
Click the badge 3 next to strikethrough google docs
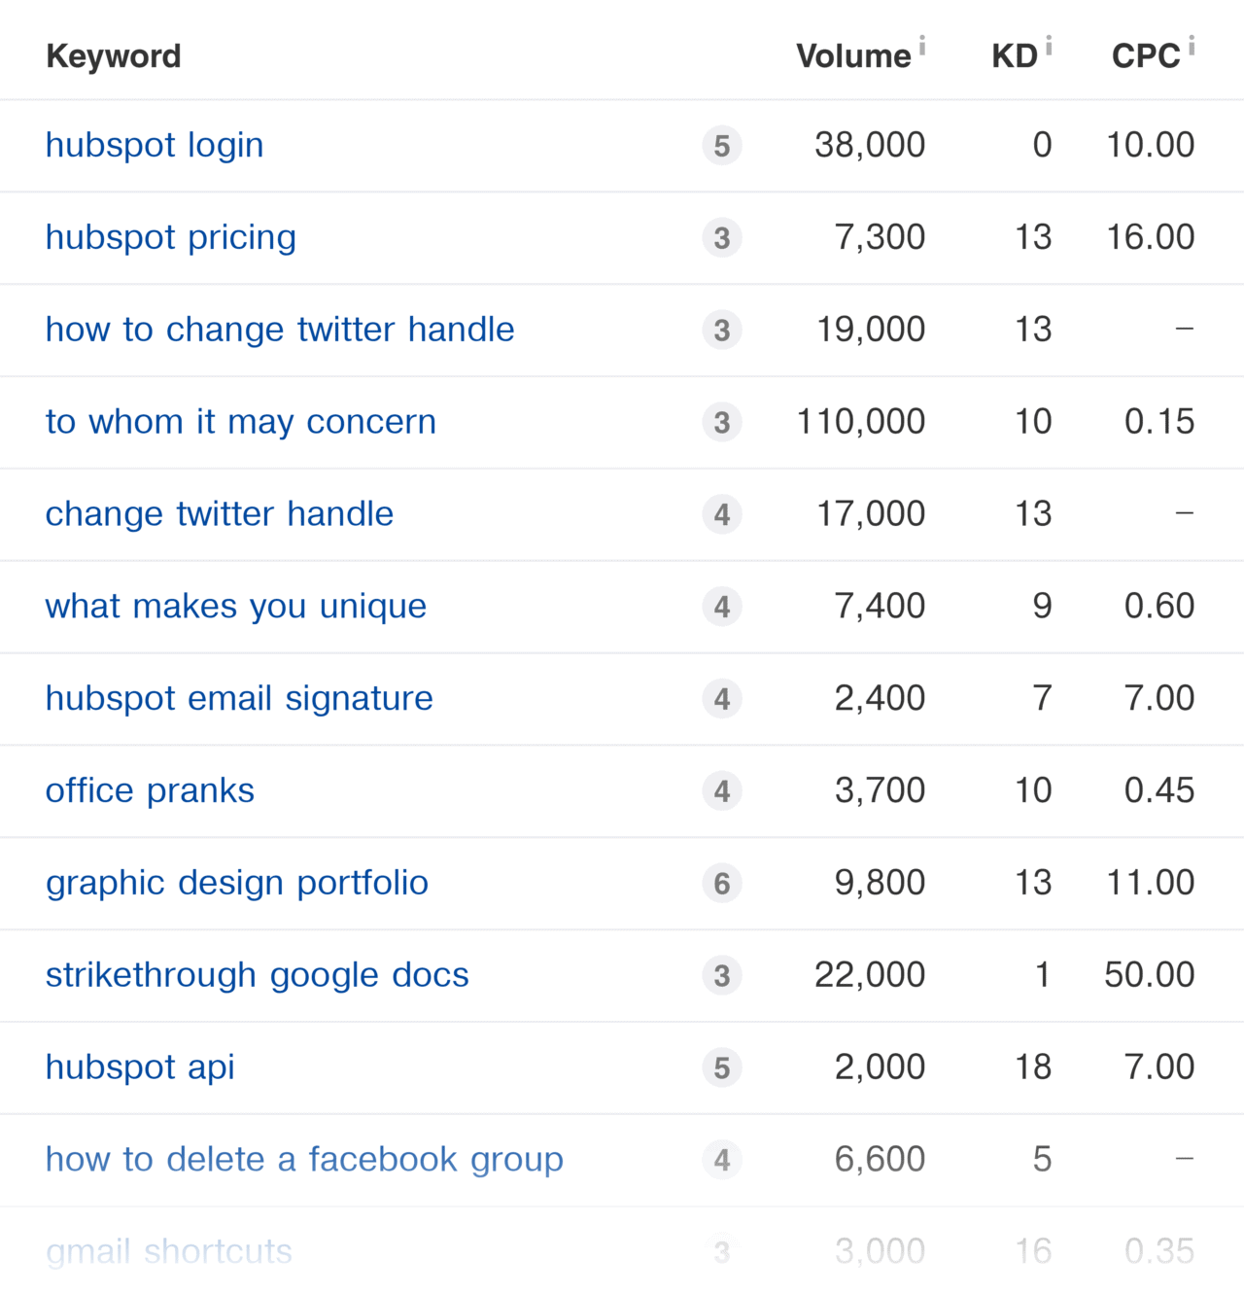point(722,976)
